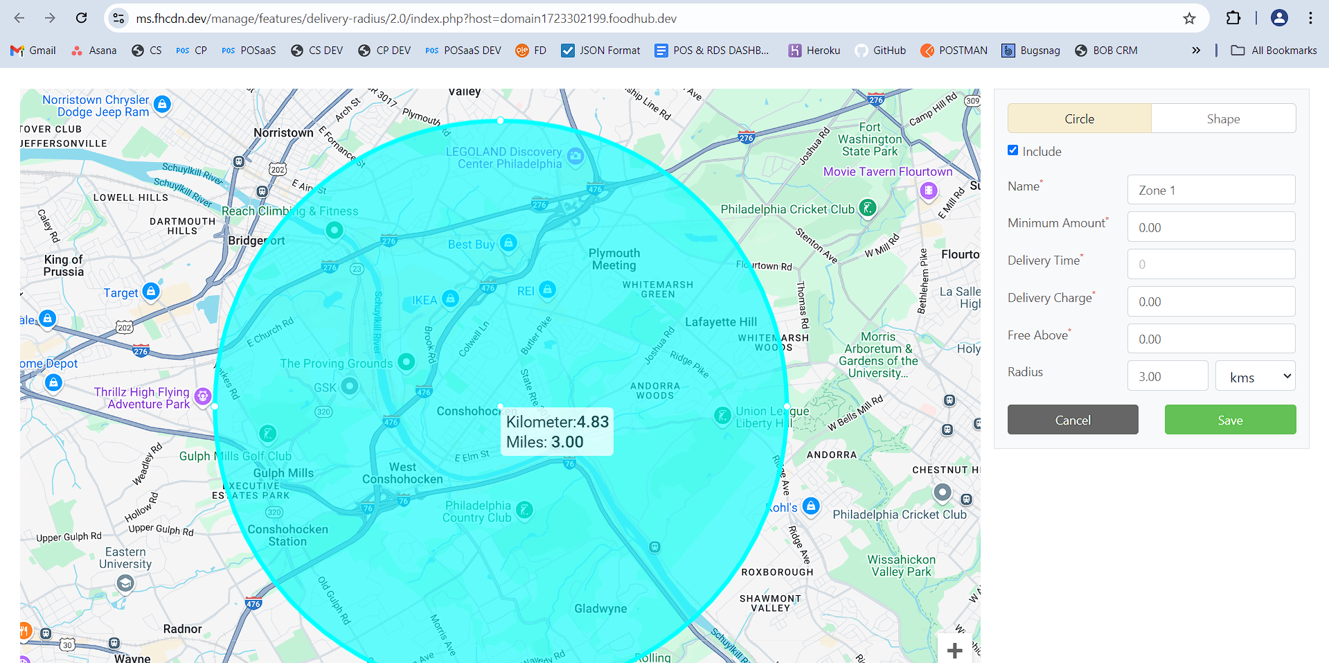The height and width of the screenshot is (663, 1329).
Task: Open the browser profile avatar
Action: 1279,18
